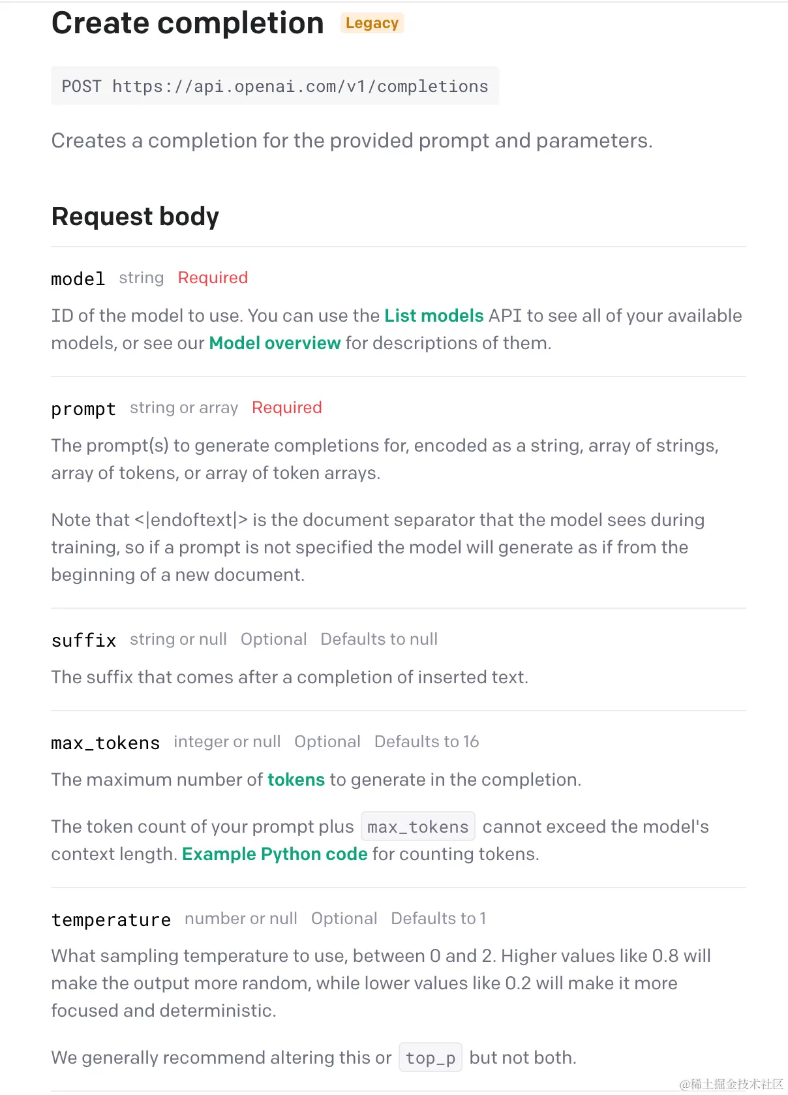Select the Request body section heading

[x=135, y=217]
